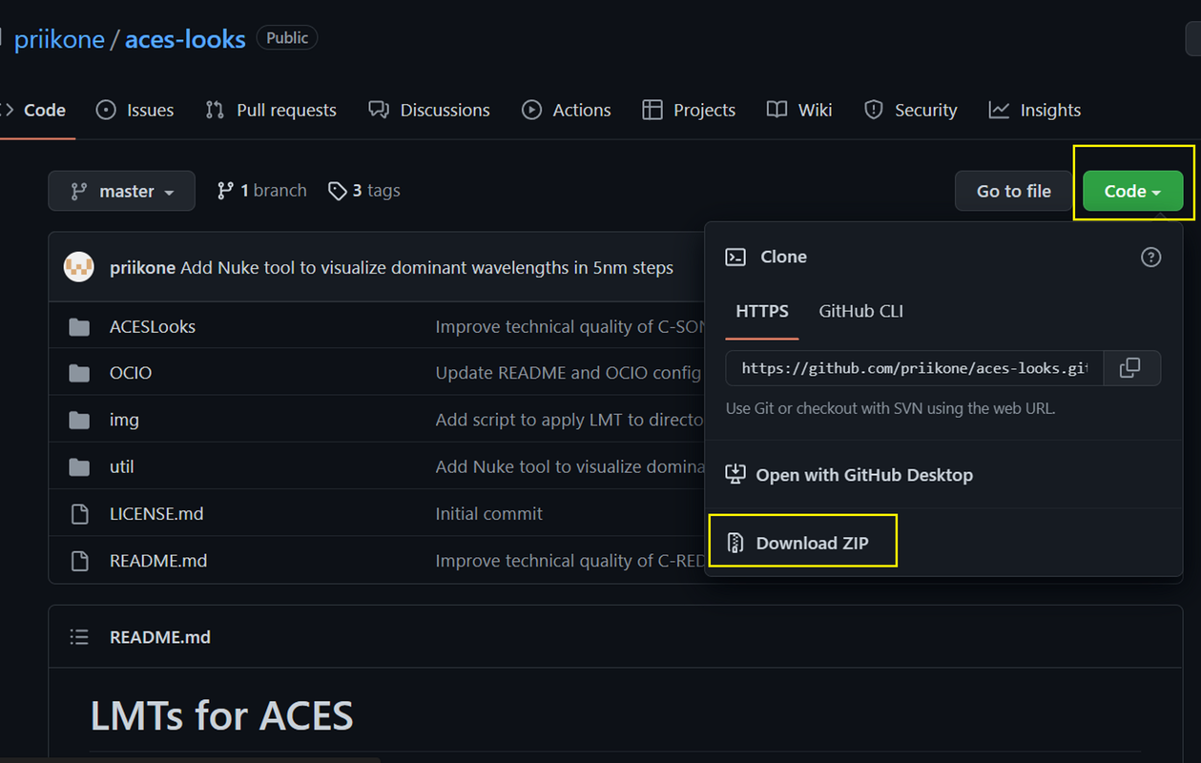Open the Wiki tab
Image resolution: width=1201 pixels, height=763 pixels.
pos(799,110)
